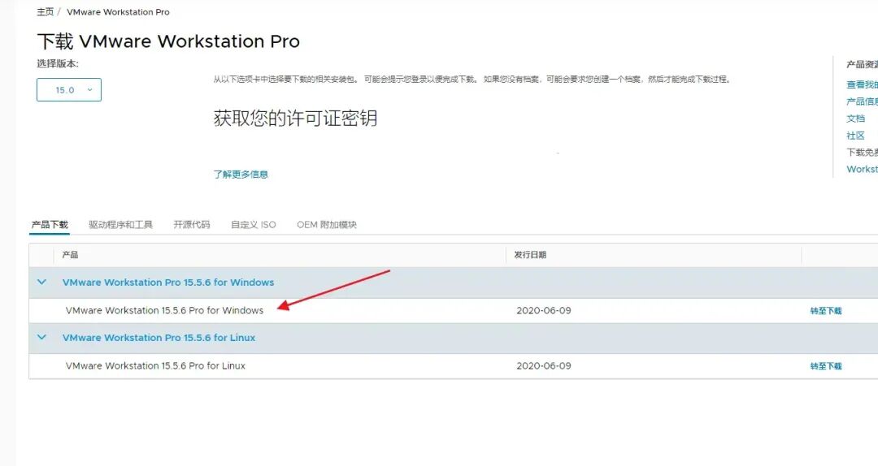Open the 社区 link in the resources sidebar

(855, 136)
